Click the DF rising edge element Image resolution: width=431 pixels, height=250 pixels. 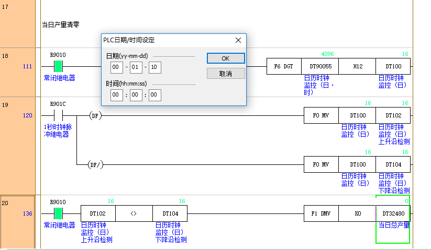[95, 115]
